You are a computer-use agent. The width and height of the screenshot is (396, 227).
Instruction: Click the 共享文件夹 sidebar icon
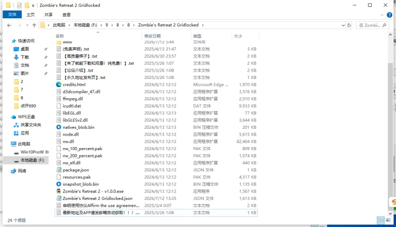[16, 125]
